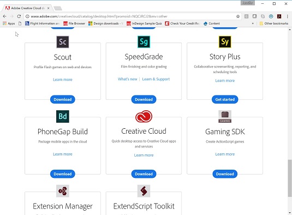Open the InDesign Sample Quiz bookmark
This screenshot has height=215, width=292.
144,23
